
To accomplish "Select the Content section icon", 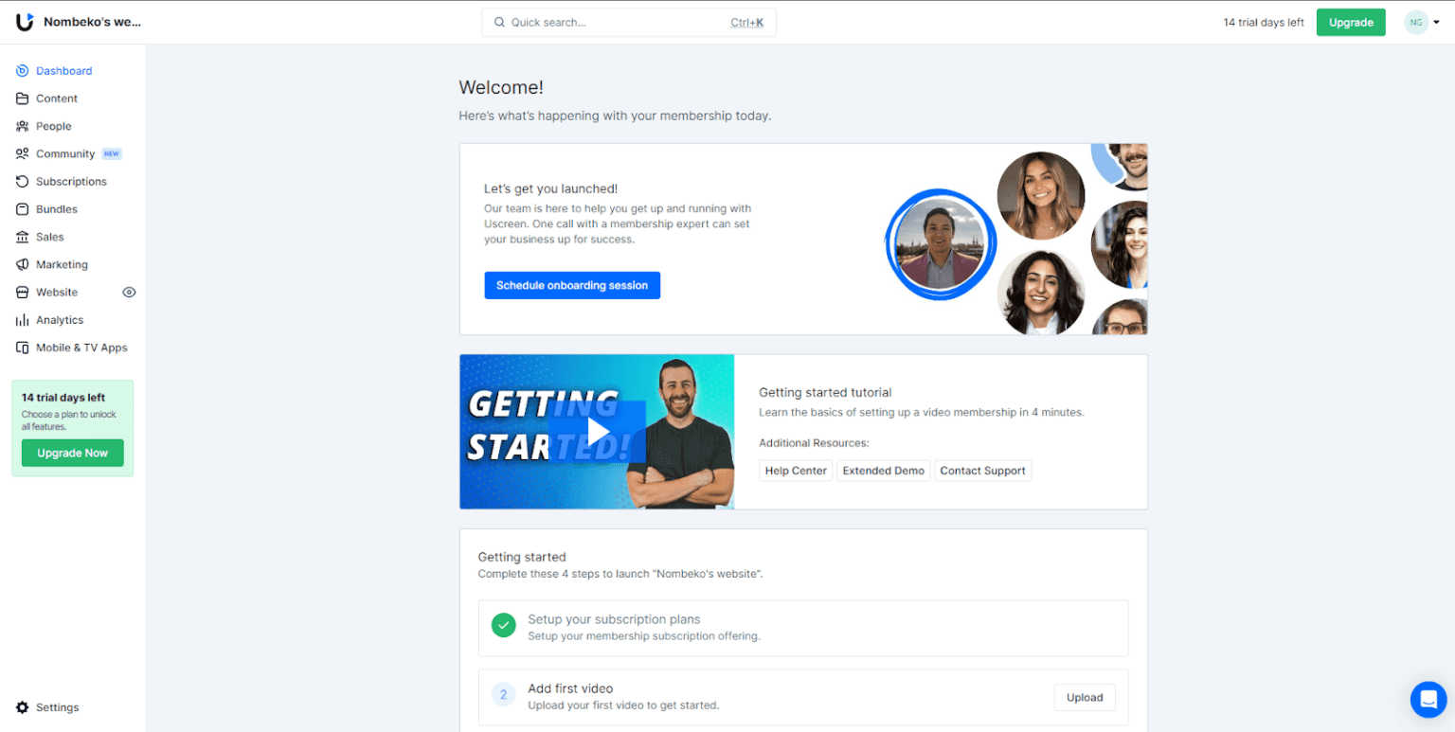I will [21, 98].
